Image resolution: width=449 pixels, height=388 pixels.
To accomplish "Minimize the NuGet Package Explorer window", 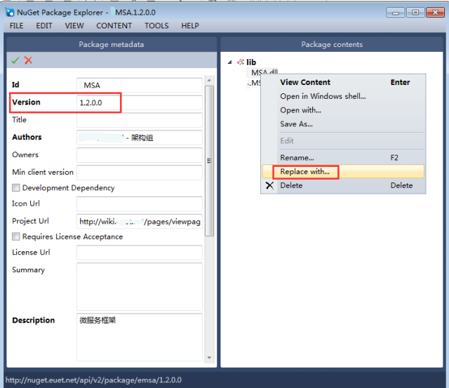I will tap(396, 13).
